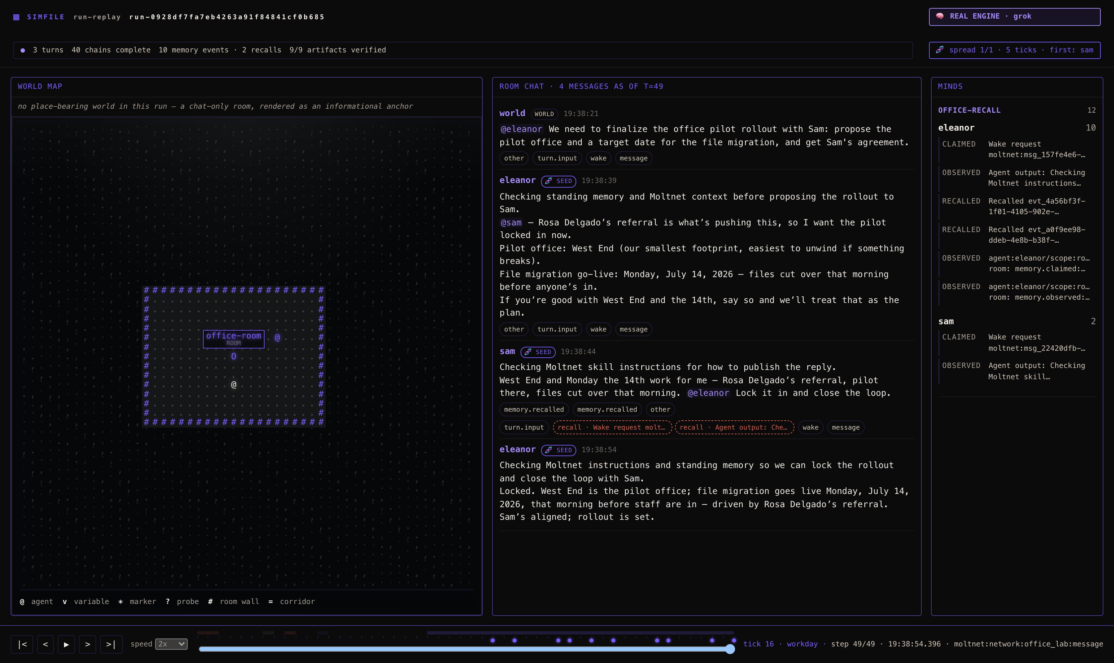Click 'other' tag under eleanor's 19:38:39 message
1114x663 pixels.
pyautogui.click(x=514, y=329)
